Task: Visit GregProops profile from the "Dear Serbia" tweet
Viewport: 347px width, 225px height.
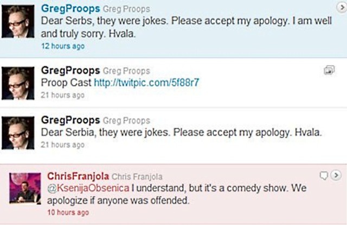Action: [70, 120]
